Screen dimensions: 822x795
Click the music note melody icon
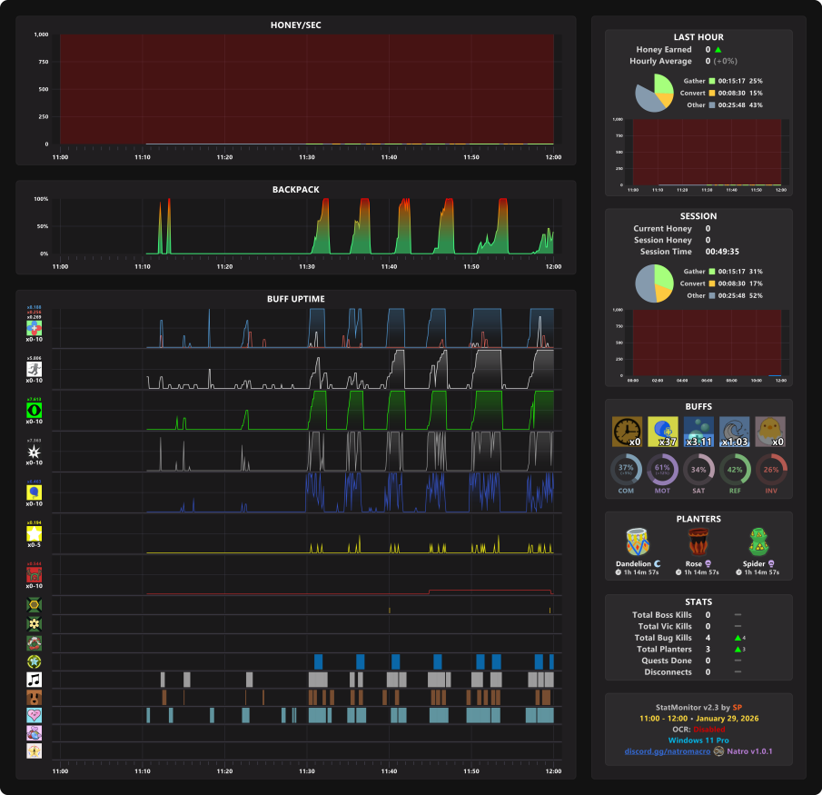click(35, 680)
